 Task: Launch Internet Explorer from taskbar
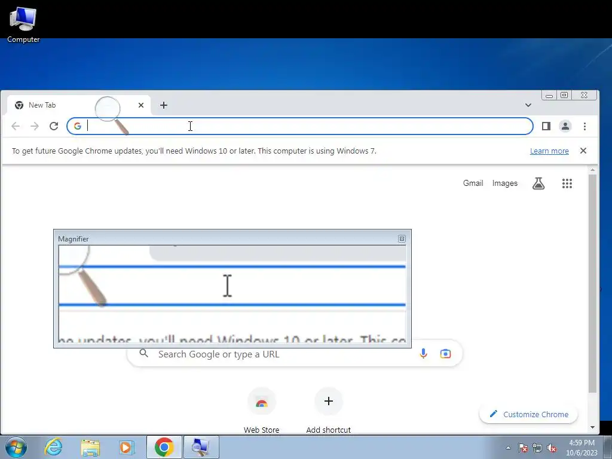tap(53, 447)
